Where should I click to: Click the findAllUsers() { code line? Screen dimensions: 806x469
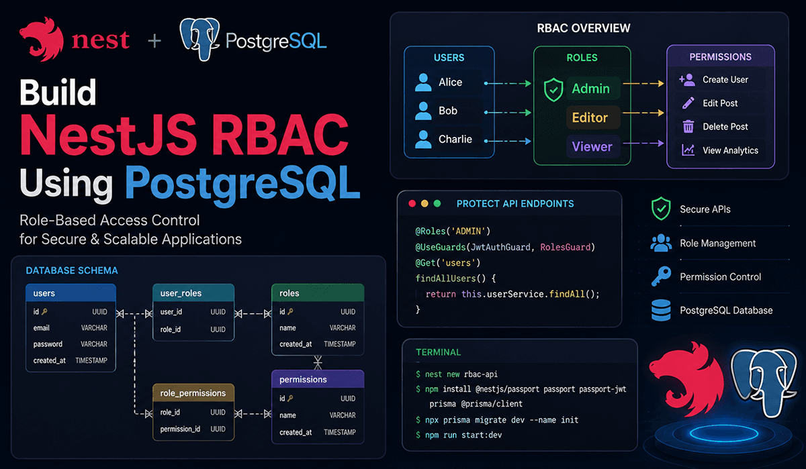(455, 278)
